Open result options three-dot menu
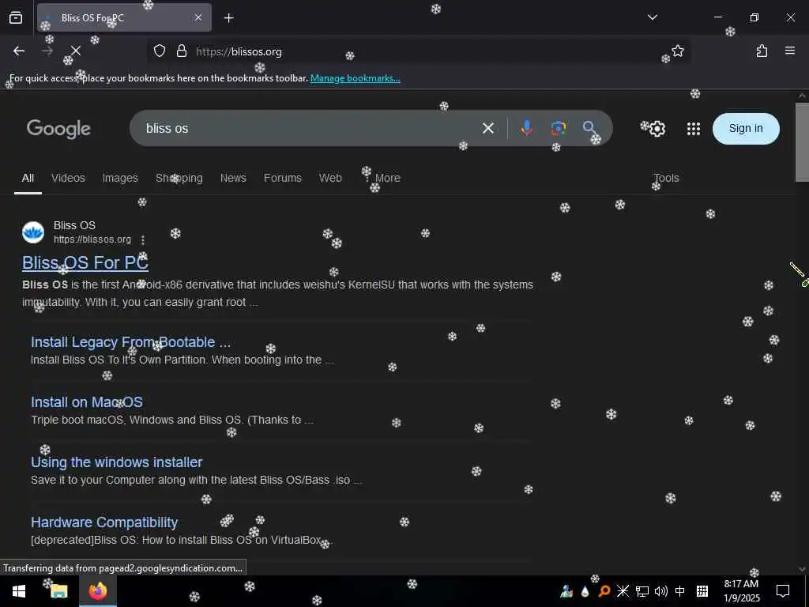 coord(143,240)
